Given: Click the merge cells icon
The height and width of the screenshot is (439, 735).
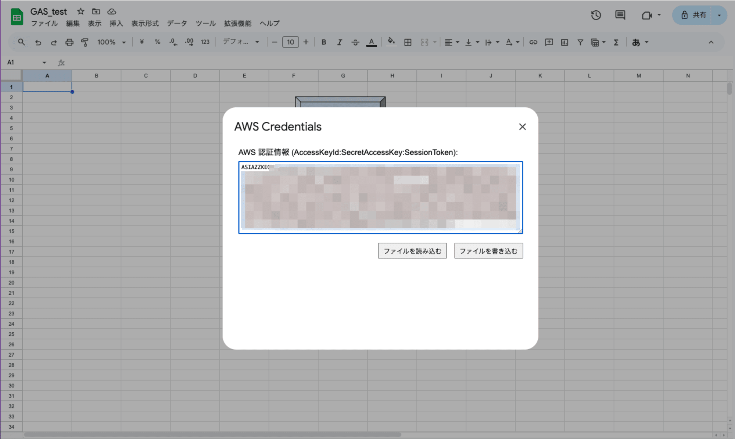Looking at the screenshot, I should point(424,42).
